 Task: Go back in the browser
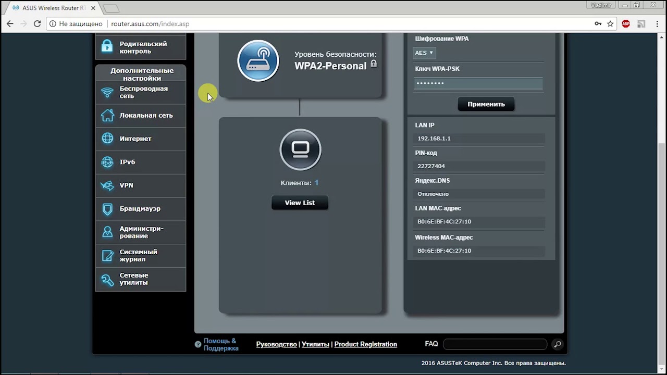tap(10, 23)
